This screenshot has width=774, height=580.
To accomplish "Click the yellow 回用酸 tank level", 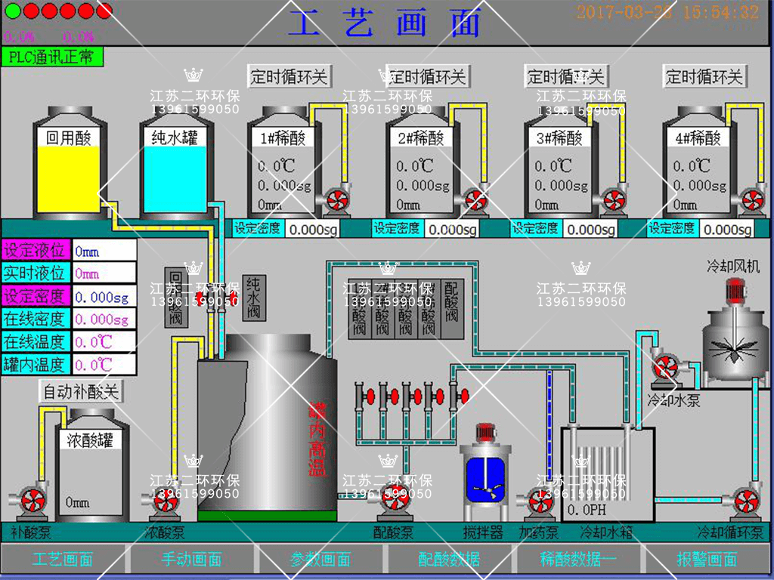I will pyautogui.click(x=69, y=179).
